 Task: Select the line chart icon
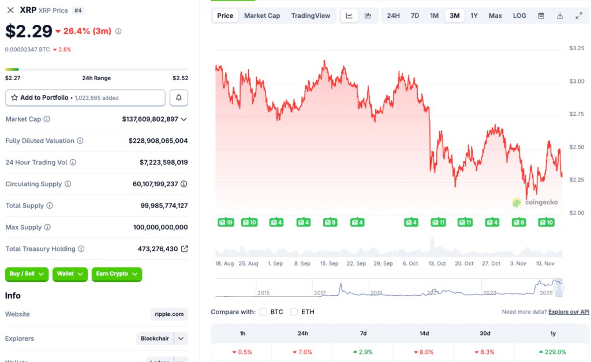tap(349, 15)
